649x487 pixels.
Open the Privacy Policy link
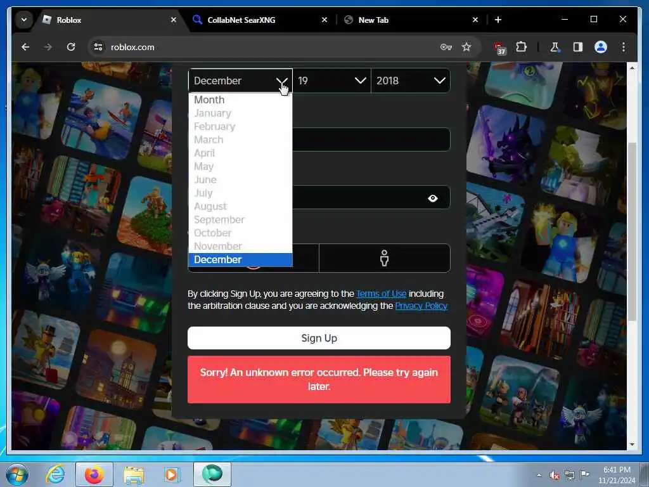coord(421,306)
